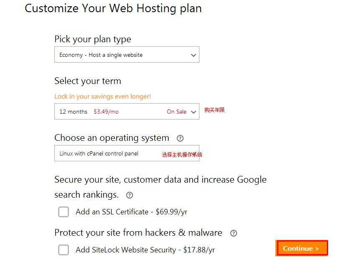Open help icon next to hackers & malware heading

(x=234, y=233)
